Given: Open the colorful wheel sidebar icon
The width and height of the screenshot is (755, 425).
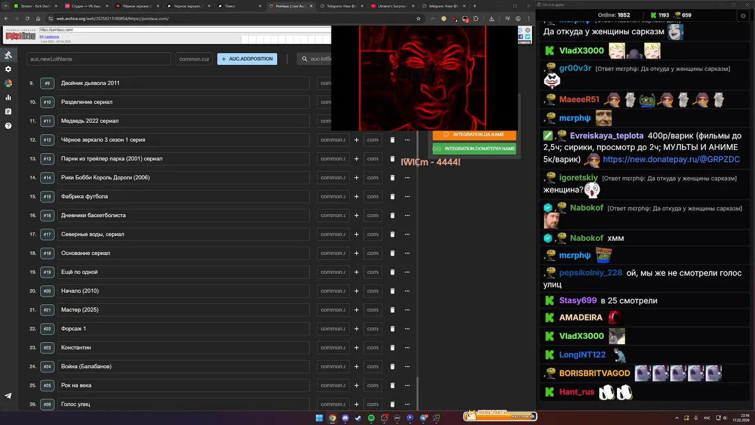Looking at the screenshot, I should coord(8,83).
